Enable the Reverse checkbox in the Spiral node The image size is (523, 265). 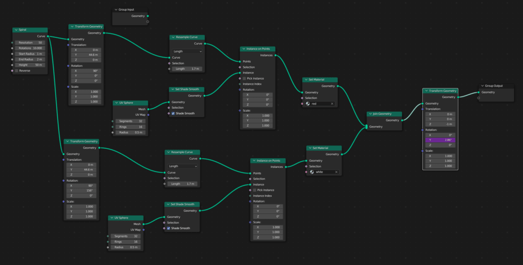[x=16, y=71]
